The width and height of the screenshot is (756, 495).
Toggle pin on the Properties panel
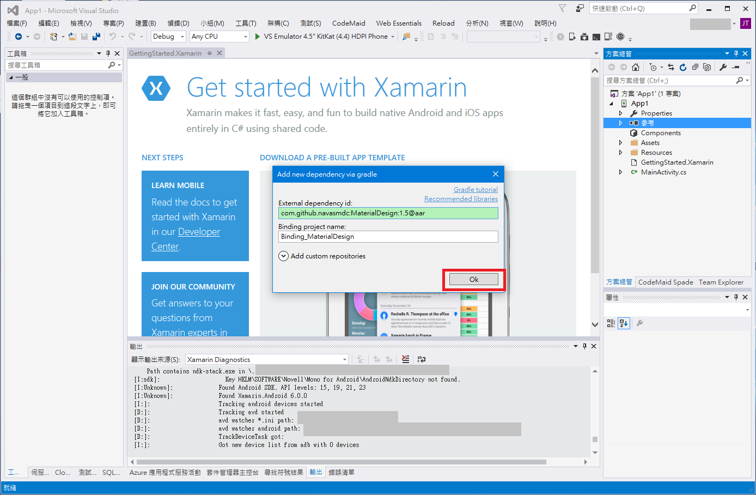736,297
